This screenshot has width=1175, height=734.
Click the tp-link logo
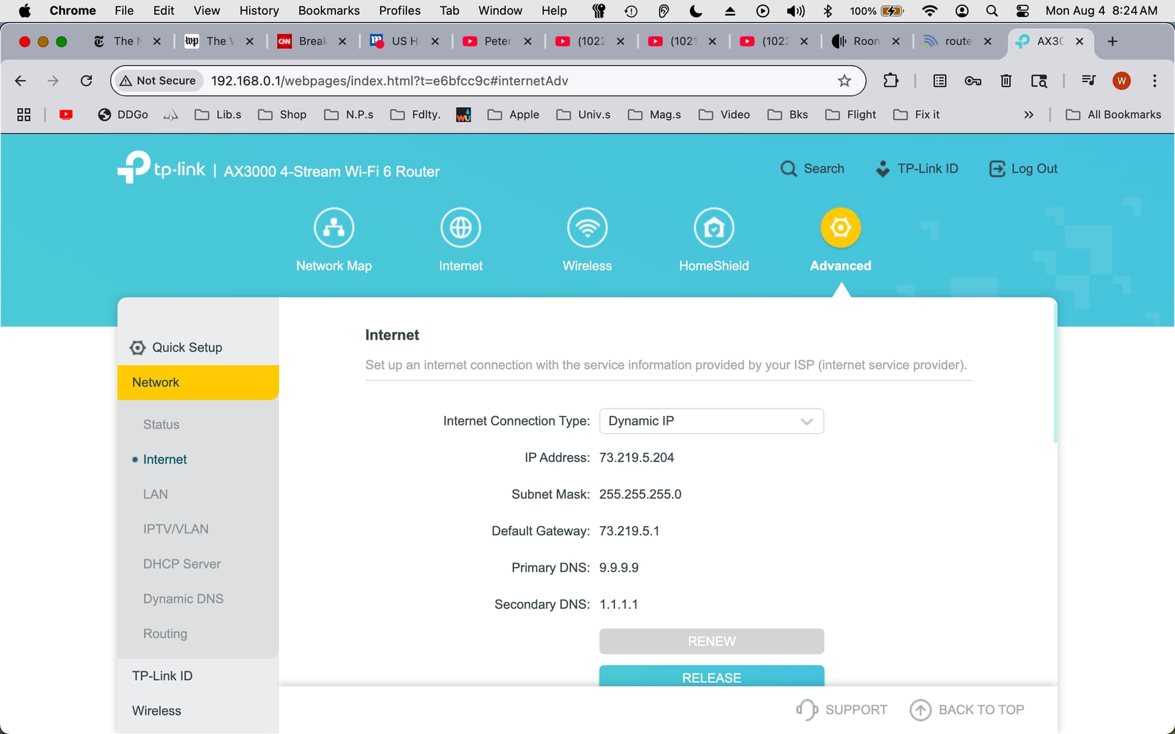click(x=162, y=167)
